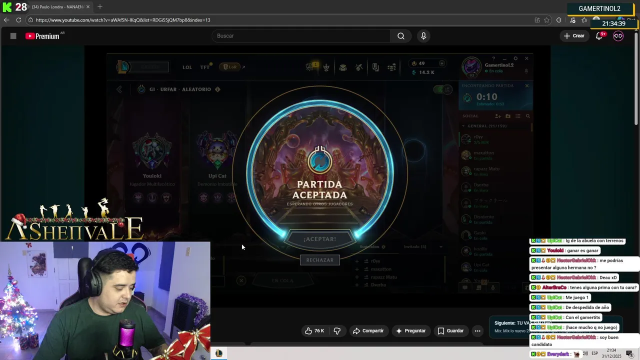Open the media control music-note icon
Screen dimensions: 640x360
point(572,20)
